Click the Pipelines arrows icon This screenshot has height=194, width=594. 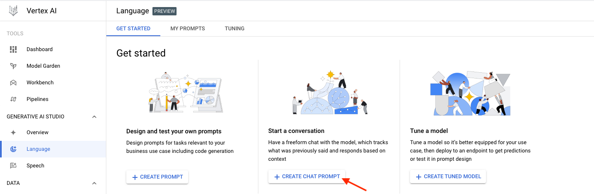tap(13, 99)
